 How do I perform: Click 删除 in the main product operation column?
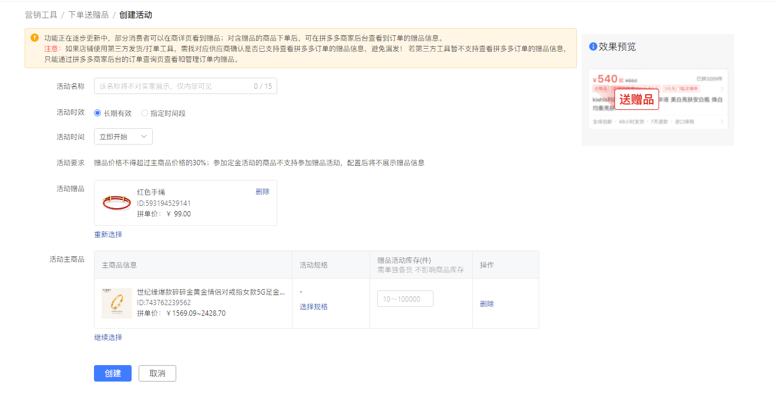487,304
